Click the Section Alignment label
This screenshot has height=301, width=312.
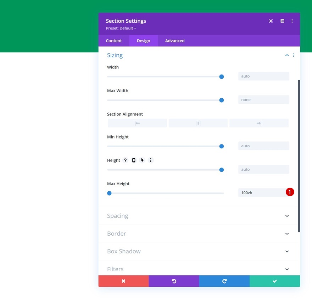point(125,114)
